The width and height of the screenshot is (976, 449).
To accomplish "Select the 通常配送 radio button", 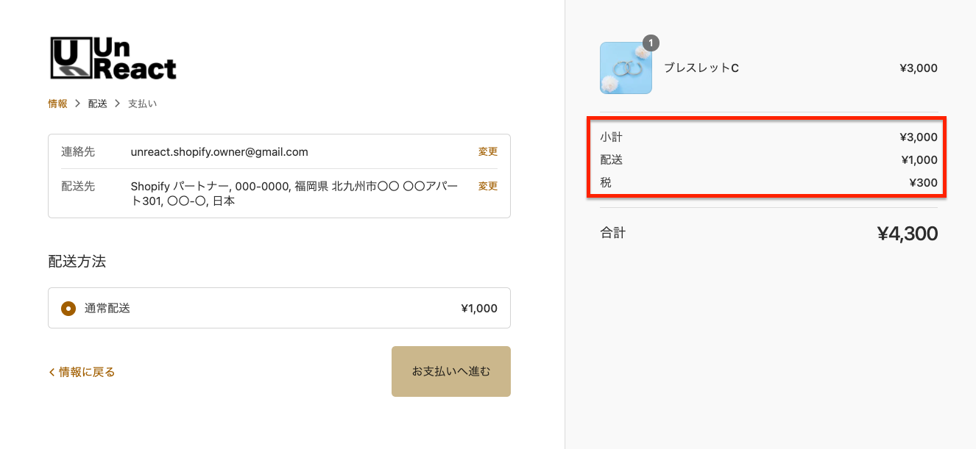I will coord(68,309).
